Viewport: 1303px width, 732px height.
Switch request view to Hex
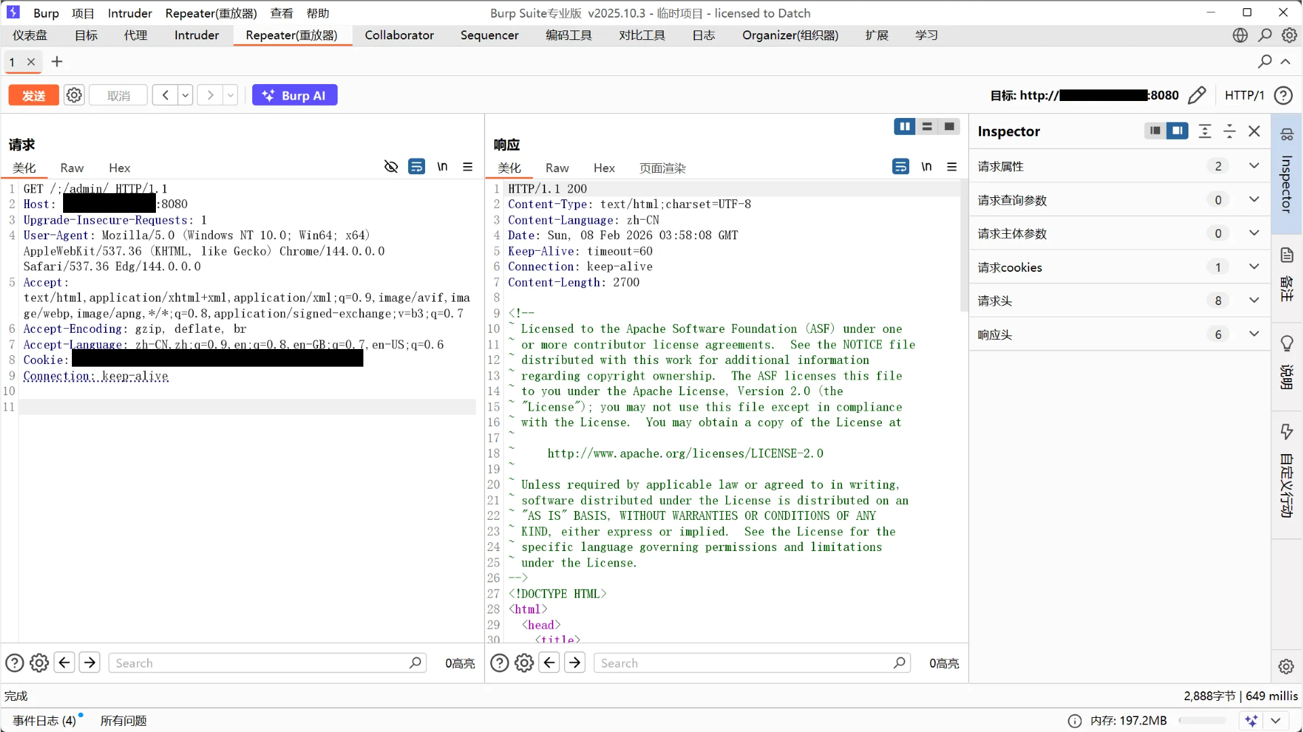pos(119,168)
